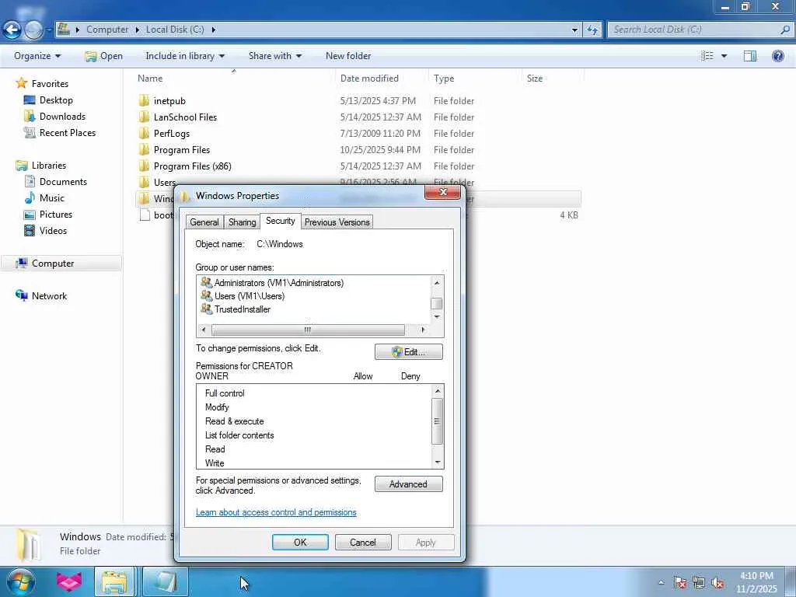The height and width of the screenshot is (597, 796).
Task: Click down arrow of group names scrollbar
Action: pyautogui.click(x=437, y=317)
